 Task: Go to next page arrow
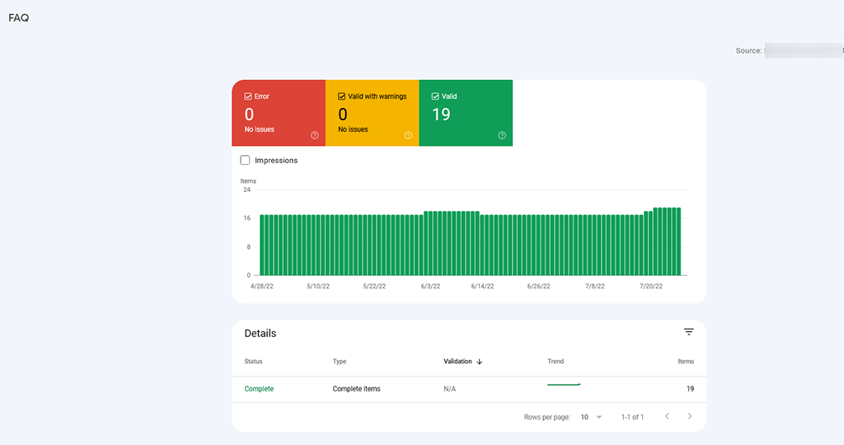690,416
